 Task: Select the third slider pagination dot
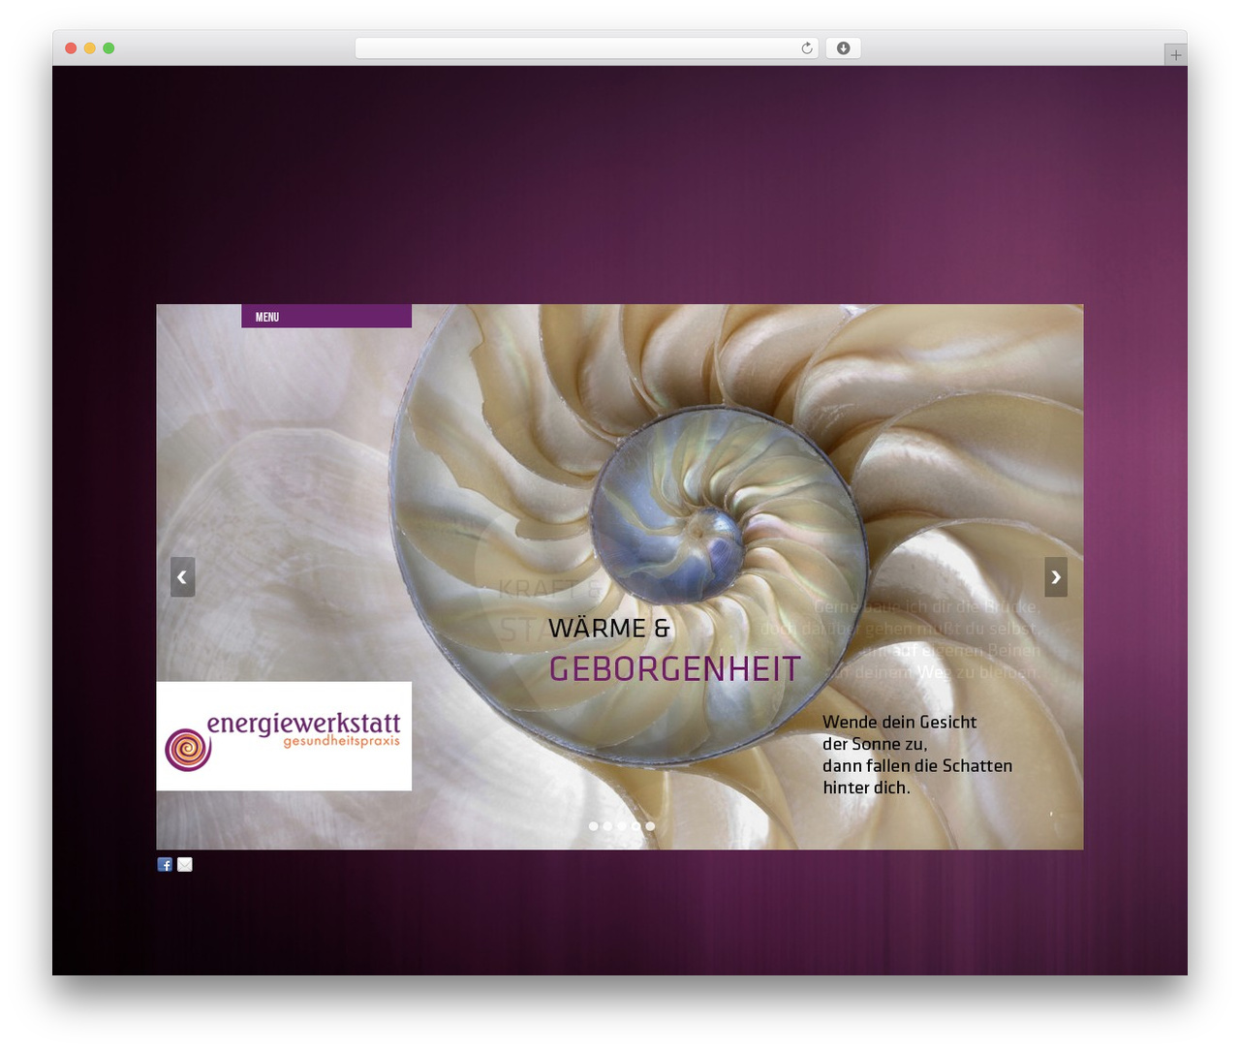tap(621, 826)
